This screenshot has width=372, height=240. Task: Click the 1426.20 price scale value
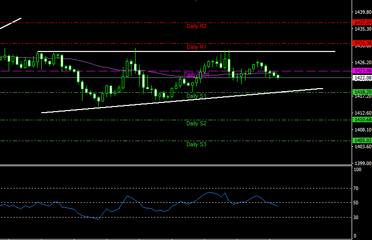(363, 62)
